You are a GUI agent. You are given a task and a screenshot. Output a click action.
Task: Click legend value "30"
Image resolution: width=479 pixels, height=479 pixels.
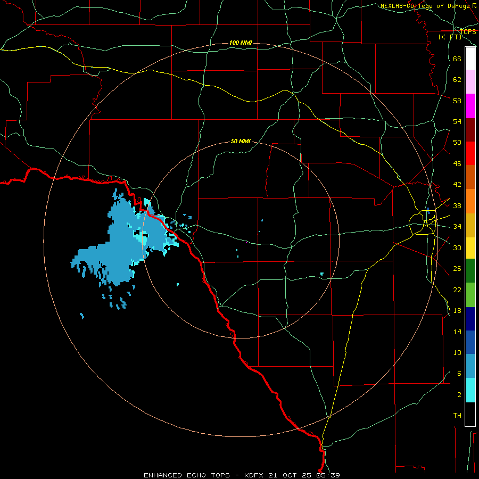(x=457, y=247)
